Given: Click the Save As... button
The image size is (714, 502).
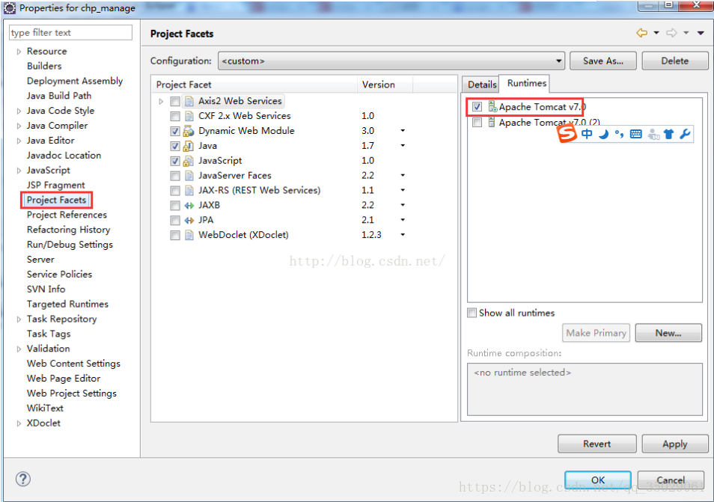Looking at the screenshot, I should [x=603, y=61].
